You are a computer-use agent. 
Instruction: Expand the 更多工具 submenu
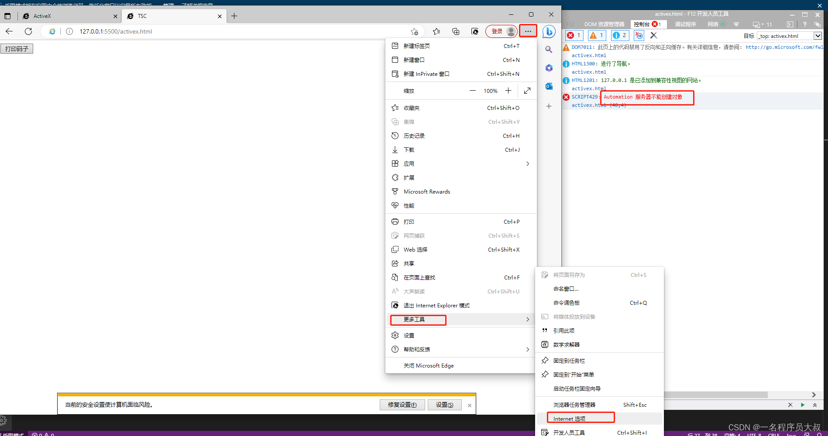pos(461,320)
